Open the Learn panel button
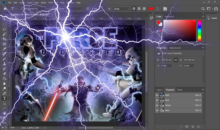Screen dimensions: 220x130 point(212,18)
